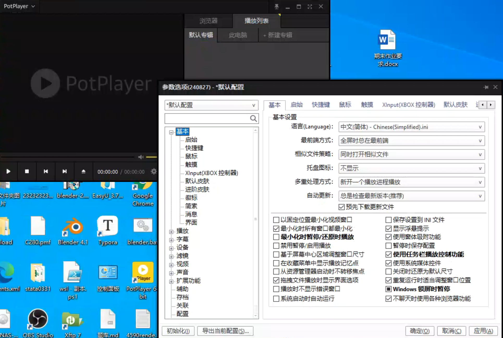This screenshot has width=503, height=338.
Task: Uncheck 预先下载更新文件 option
Action: [341, 207]
